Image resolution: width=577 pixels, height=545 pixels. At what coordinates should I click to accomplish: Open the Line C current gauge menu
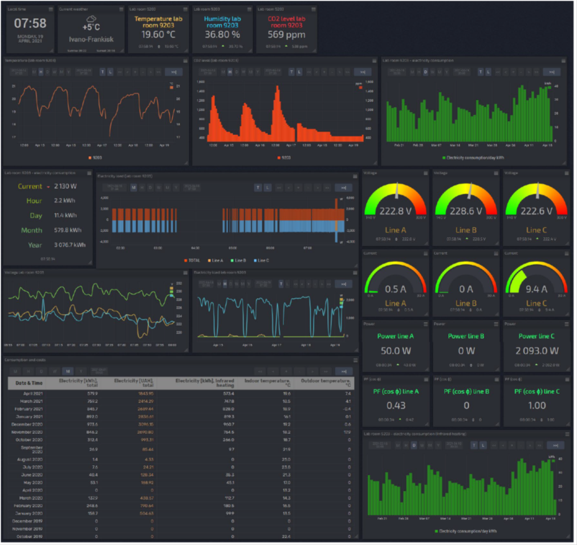tap(567, 254)
